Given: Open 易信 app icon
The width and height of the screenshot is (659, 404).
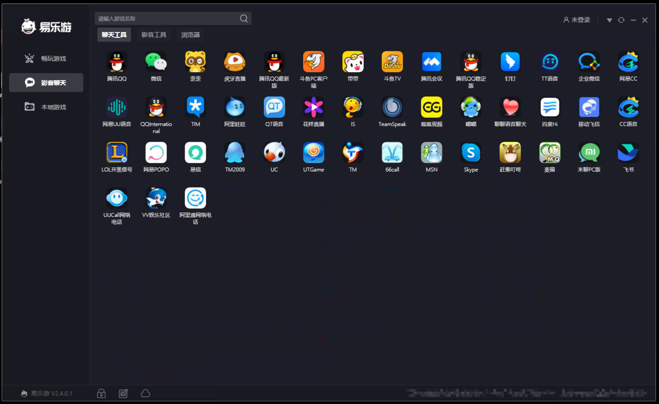Looking at the screenshot, I should click(195, 153).
